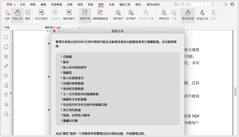
Task: Click the vertical scrollbar thumb on the right
Action: point(236,92)
